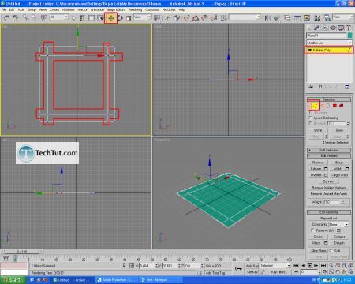Switch to Polygon sub-object mode

tap(334, 106)
